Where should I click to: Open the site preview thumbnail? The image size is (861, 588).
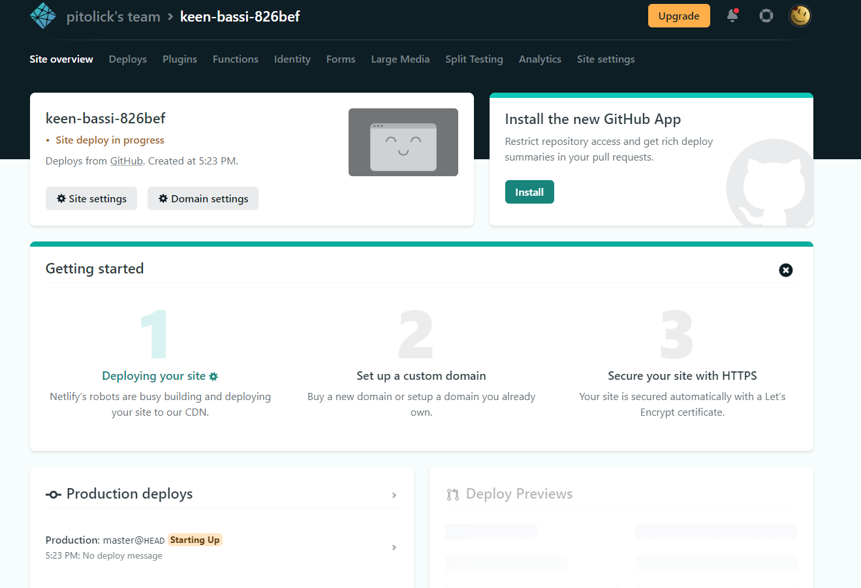pos(403,142)
